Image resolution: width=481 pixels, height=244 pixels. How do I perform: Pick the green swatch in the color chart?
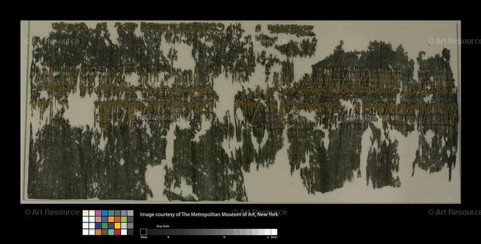105,226
